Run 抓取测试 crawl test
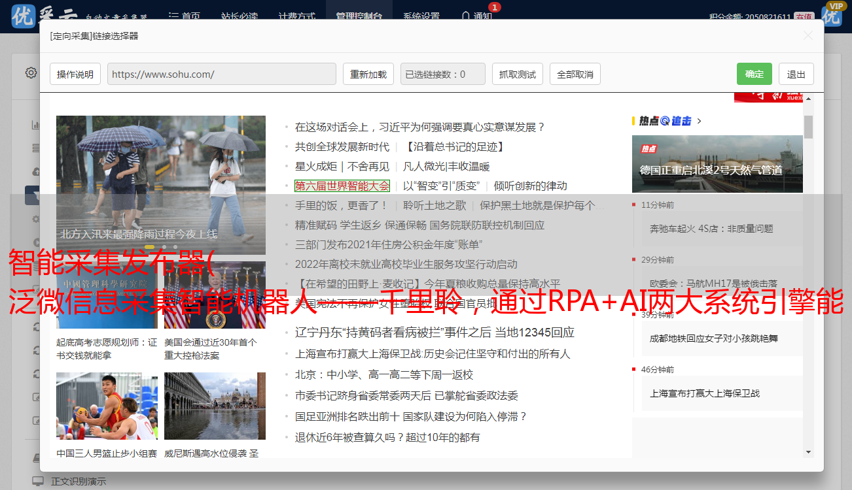852x490 pixels. point(517,74)
